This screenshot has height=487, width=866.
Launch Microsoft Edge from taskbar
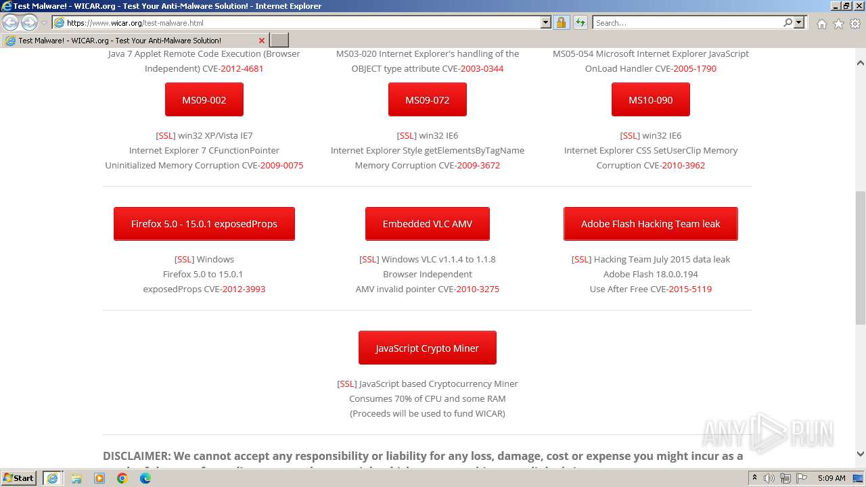(x=145, y=478)
